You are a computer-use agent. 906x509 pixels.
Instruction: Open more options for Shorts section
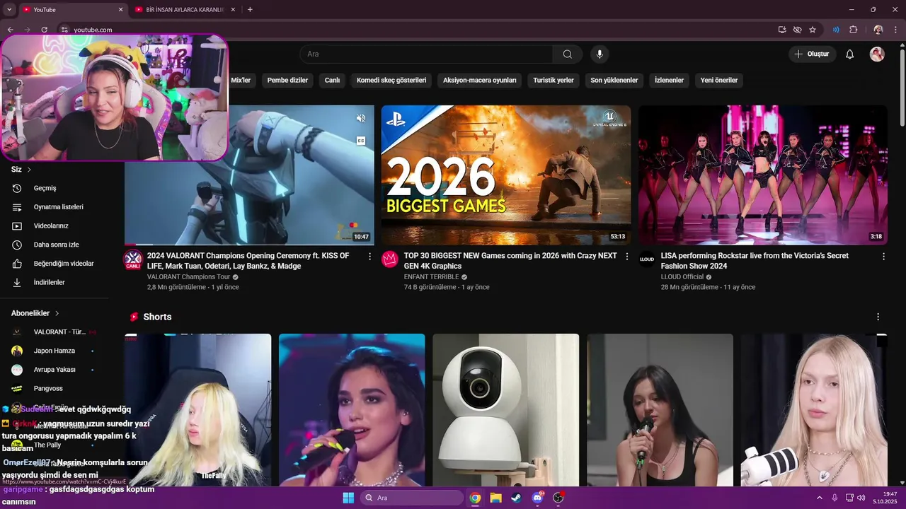tap(878, 317)
